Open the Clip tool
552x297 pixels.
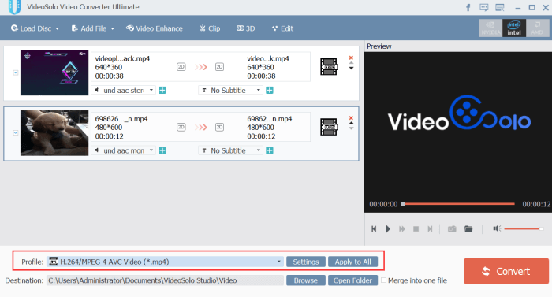coord(210,28)
